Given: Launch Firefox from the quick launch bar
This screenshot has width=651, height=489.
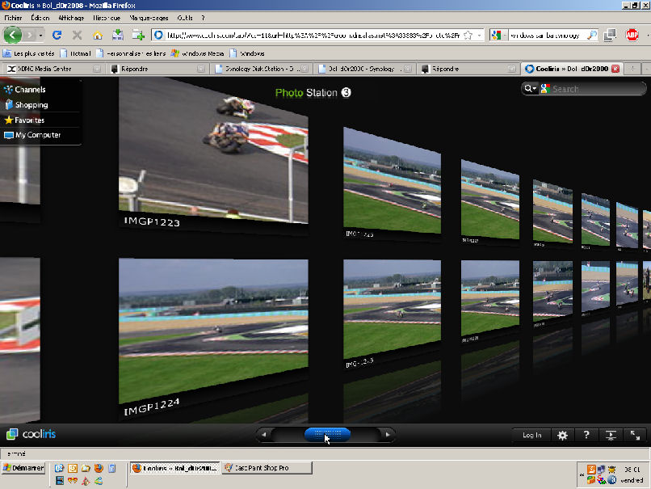Looking at the screenshot, I should pos(99,468).
